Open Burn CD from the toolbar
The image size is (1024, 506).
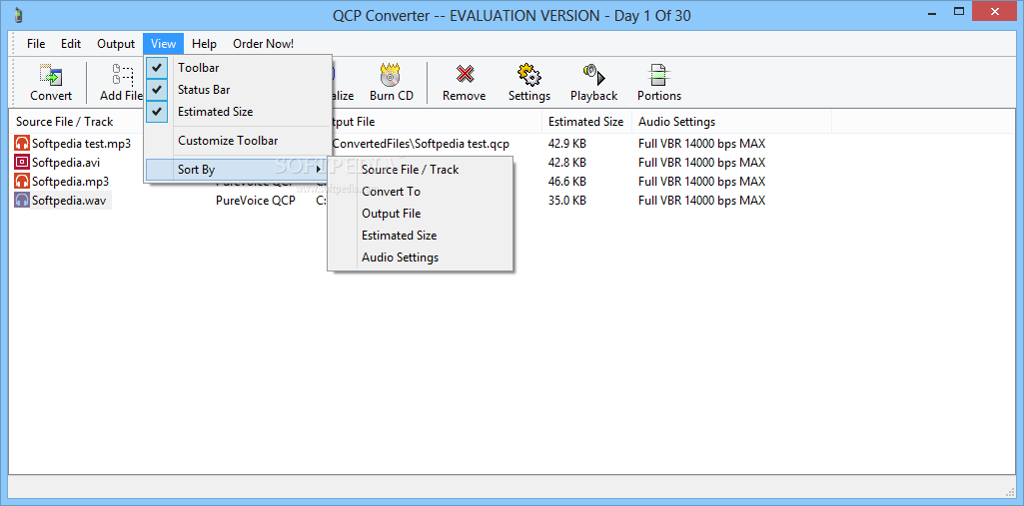coord(392,82)
